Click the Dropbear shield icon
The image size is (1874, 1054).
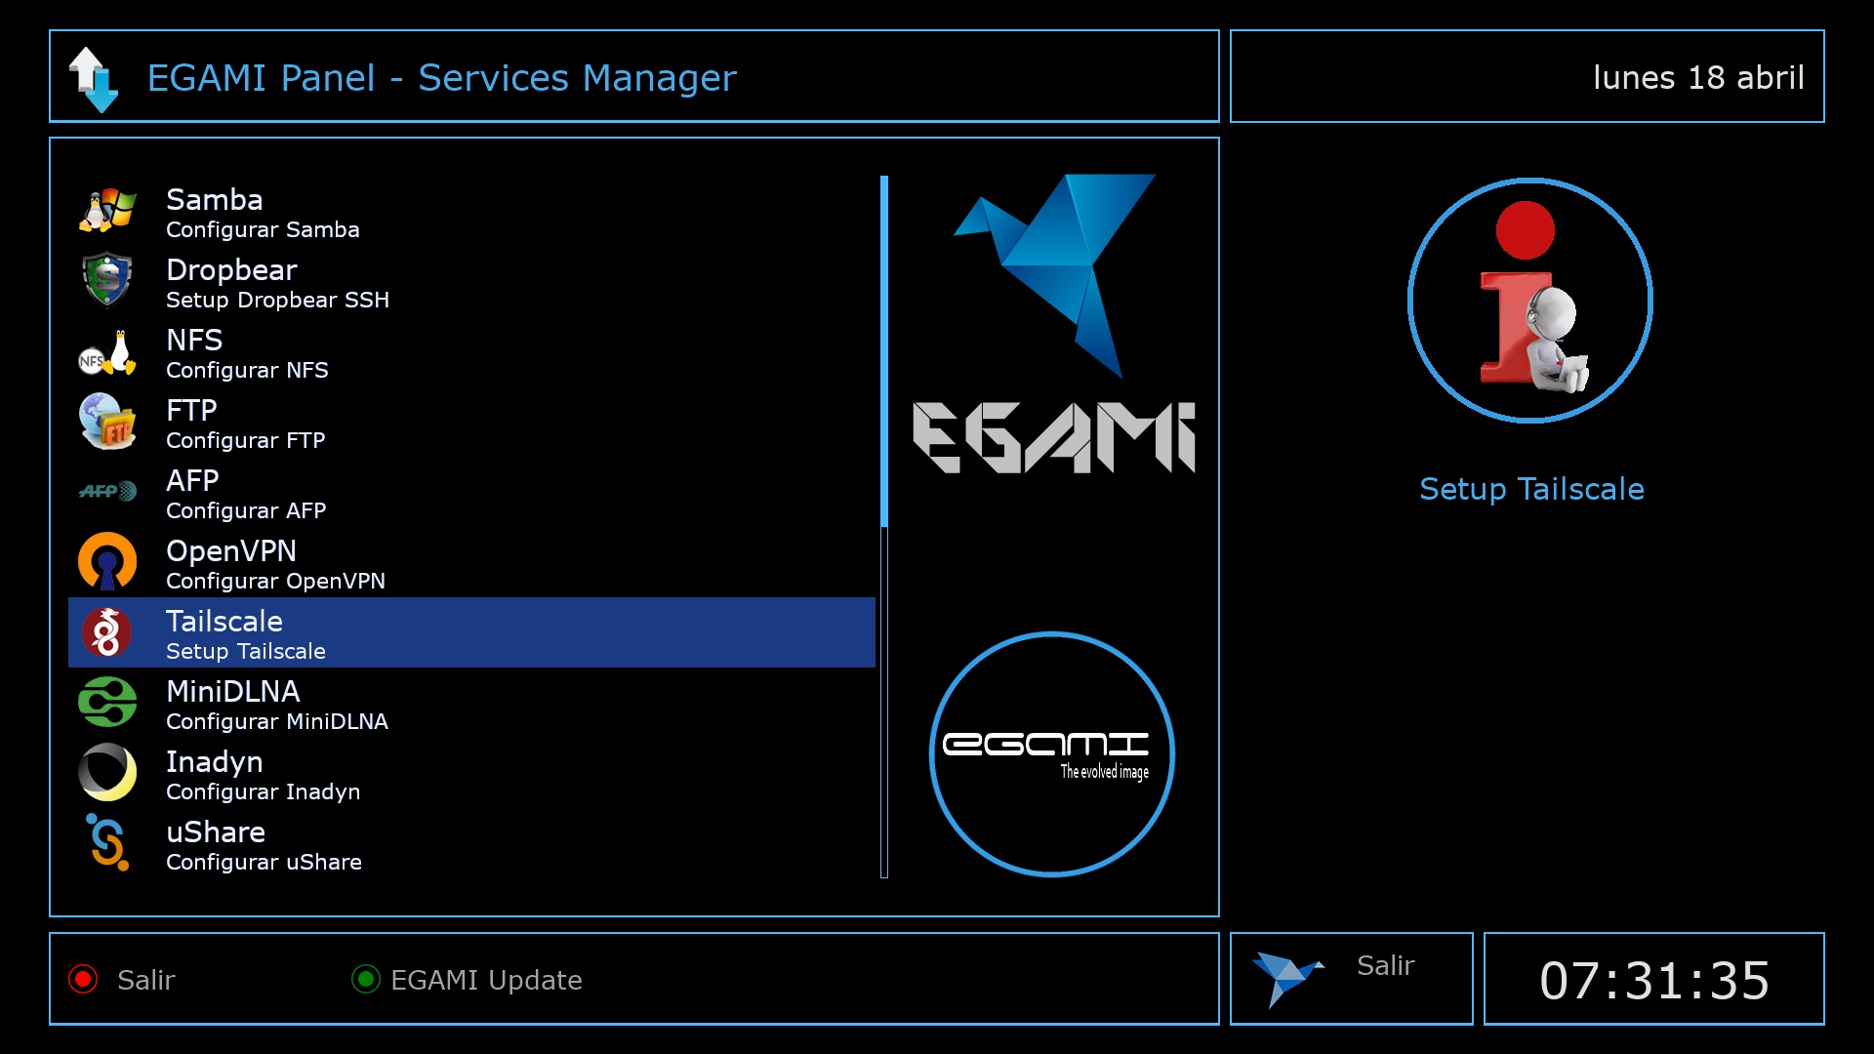107,280
